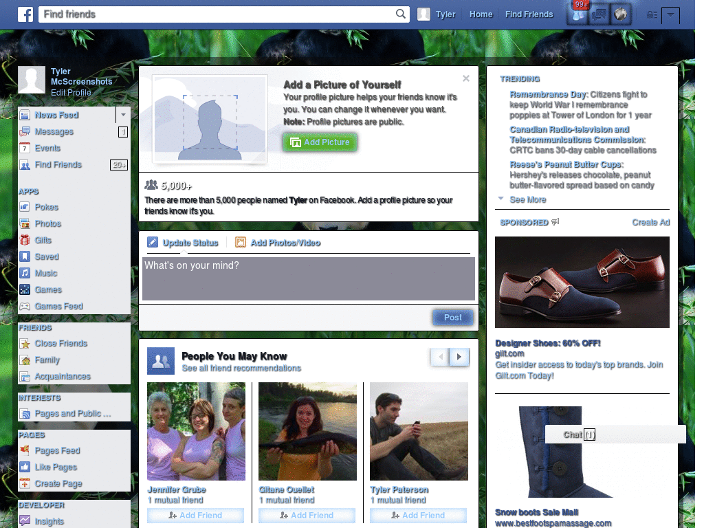This screenshot has height=528, width=704.
Task: Open Messages in the sidebar
Action: click(54, 131)
